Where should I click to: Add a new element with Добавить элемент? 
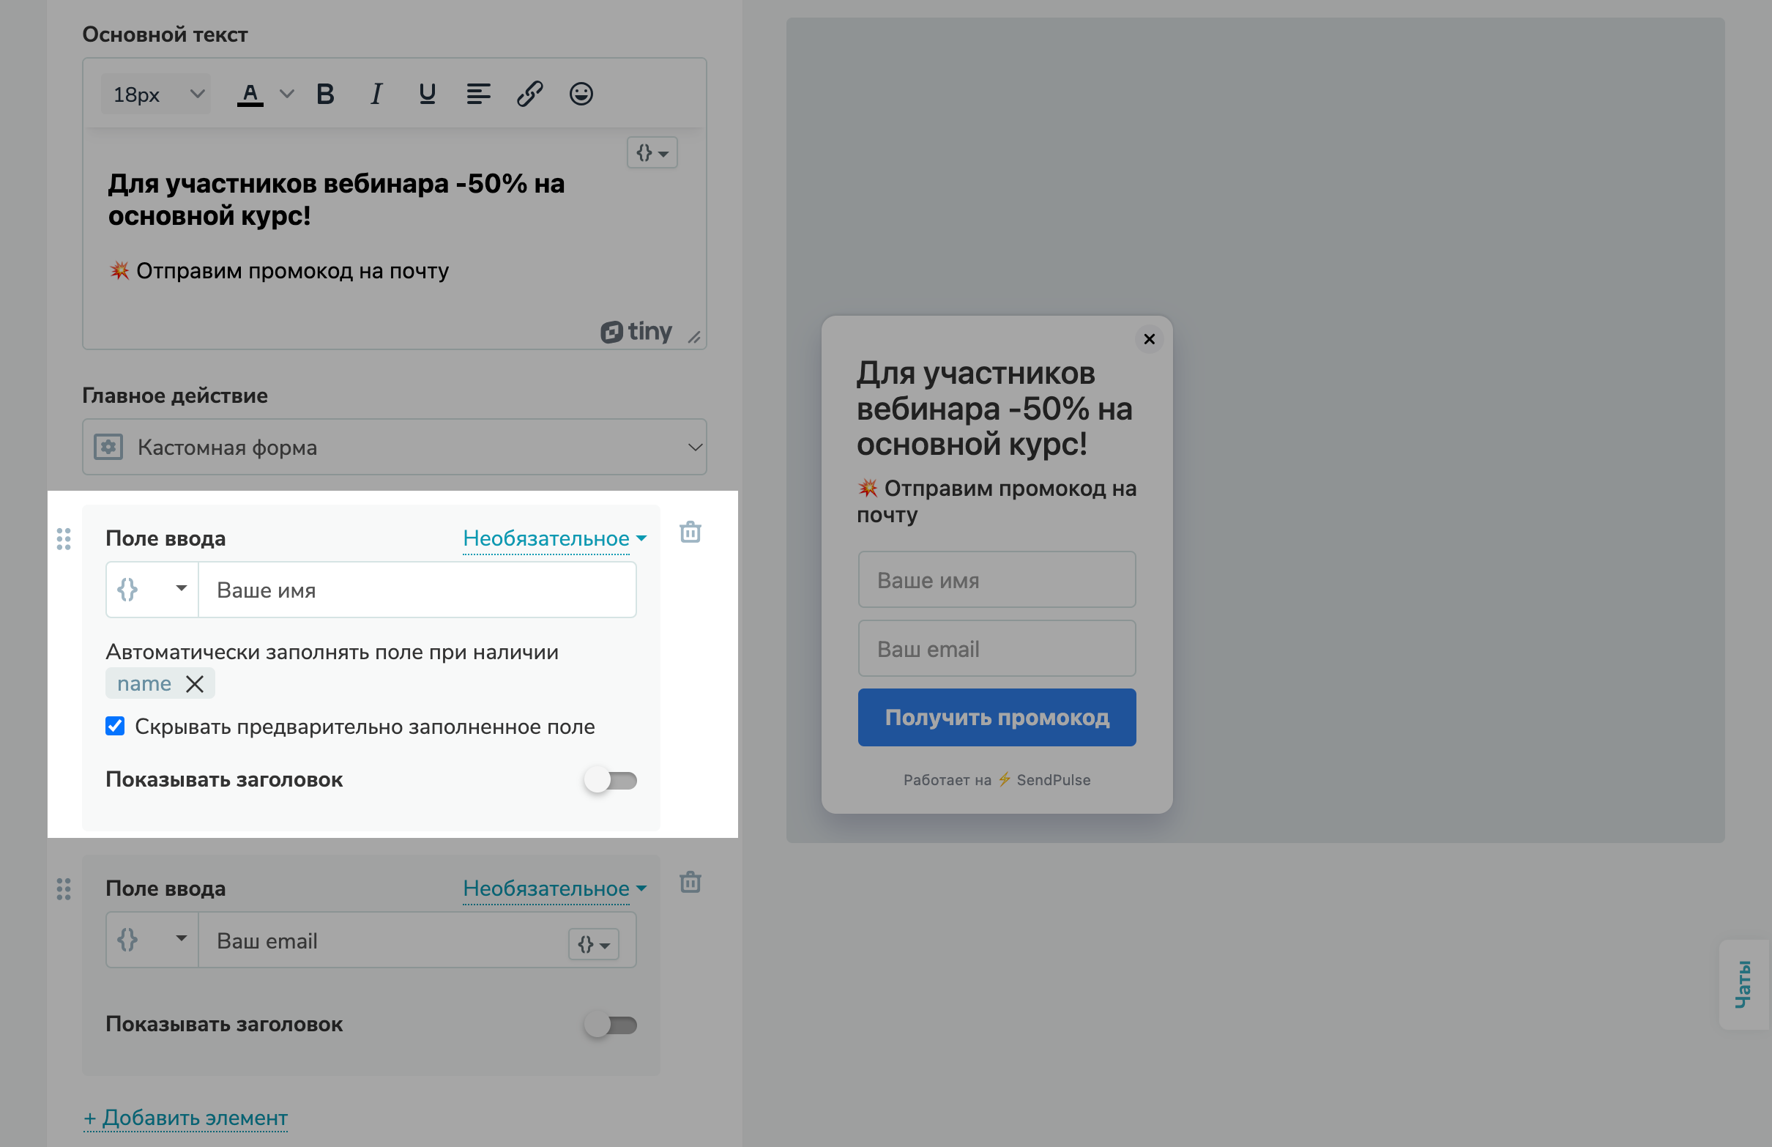coord(185,1117)
